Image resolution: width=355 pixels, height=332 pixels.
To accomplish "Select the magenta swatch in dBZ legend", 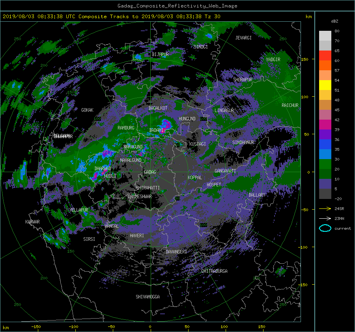I will coord(325,124).
